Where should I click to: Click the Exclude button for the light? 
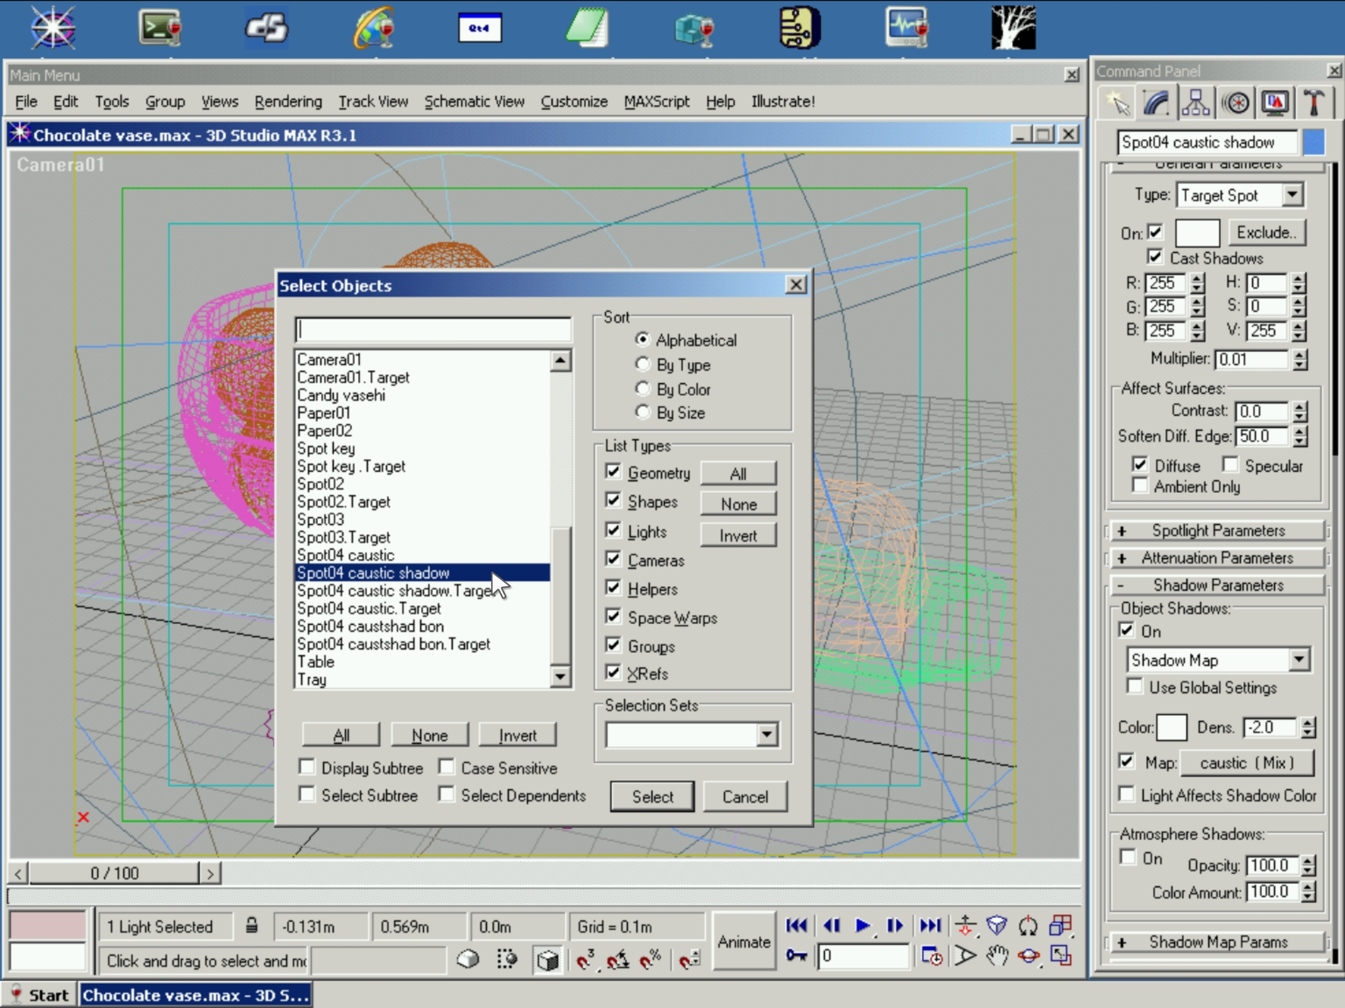[1266, 232]
